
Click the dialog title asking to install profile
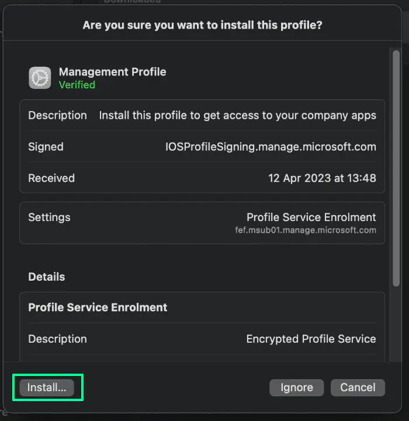click(x=202, y=25)
